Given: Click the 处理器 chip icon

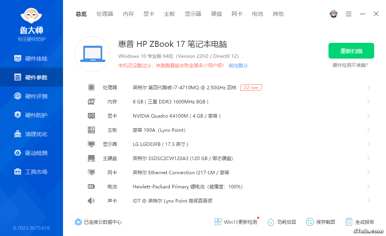Looking at the screenshot, I should [x=91, y=87].
